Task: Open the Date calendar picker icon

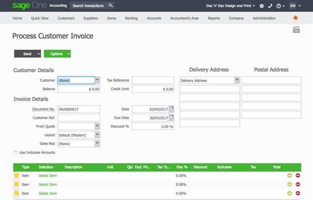Action: pyautogui.click(x=172, y=109)
